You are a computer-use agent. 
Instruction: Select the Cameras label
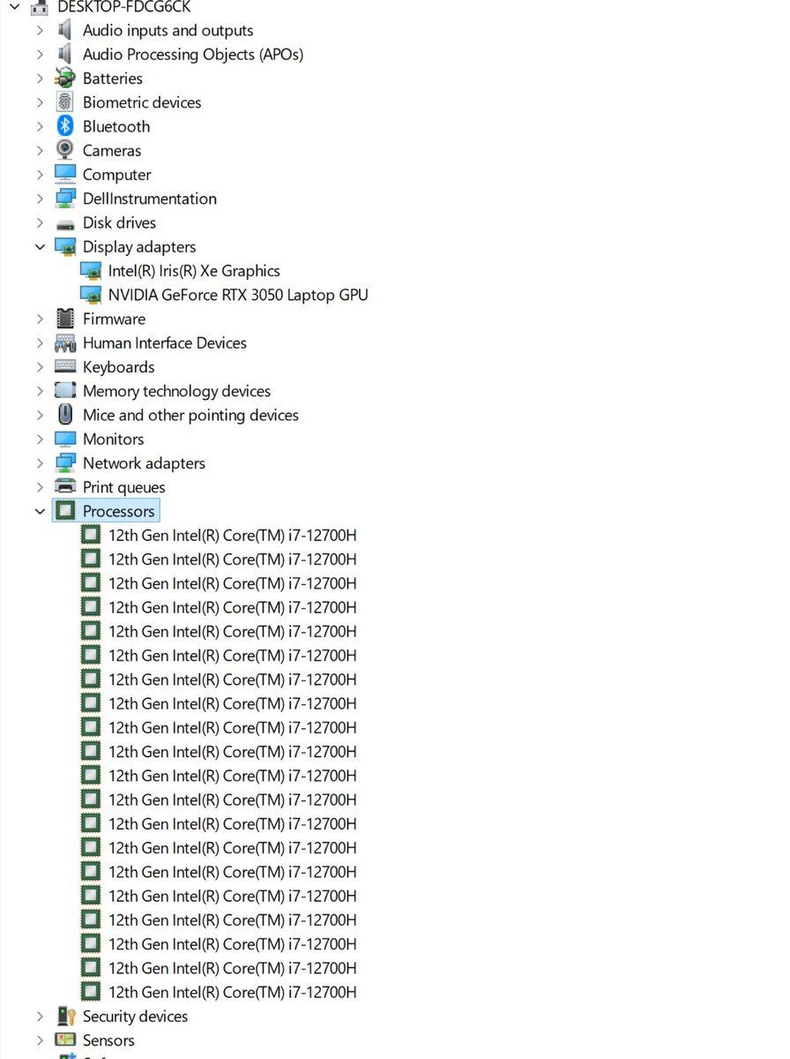(x=112, y=151)
